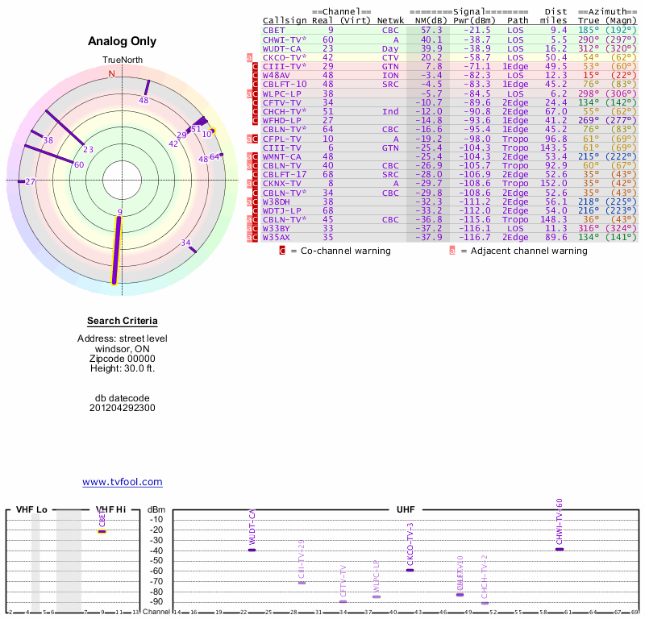Click the channel 9 bar on radar plot
Screen dimensions: 645x619
(x=118, y=248)
